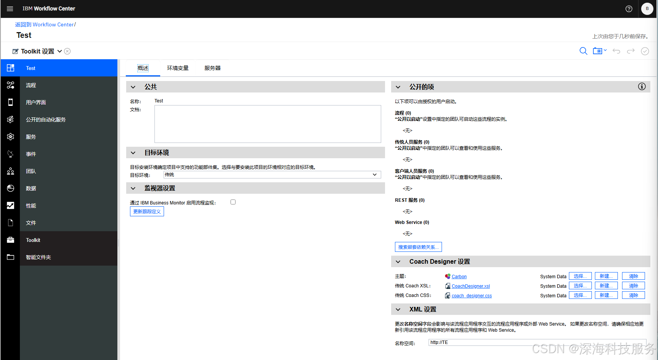This screenshot has width=658, height=360.
Task: Open the 目标环境 dropdown showing 传统
Action: (272, 175)
